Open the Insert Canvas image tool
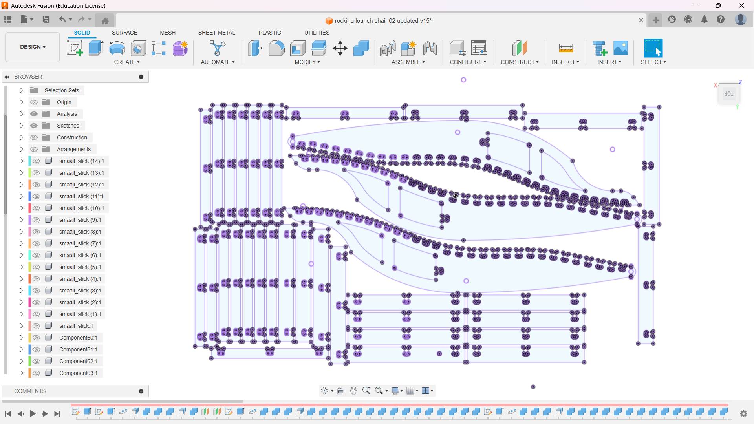The image size is (754, 424). point(620,48)
